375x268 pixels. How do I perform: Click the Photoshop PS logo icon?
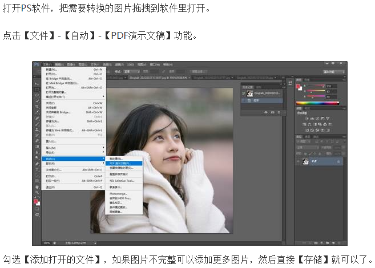[37, 64]
